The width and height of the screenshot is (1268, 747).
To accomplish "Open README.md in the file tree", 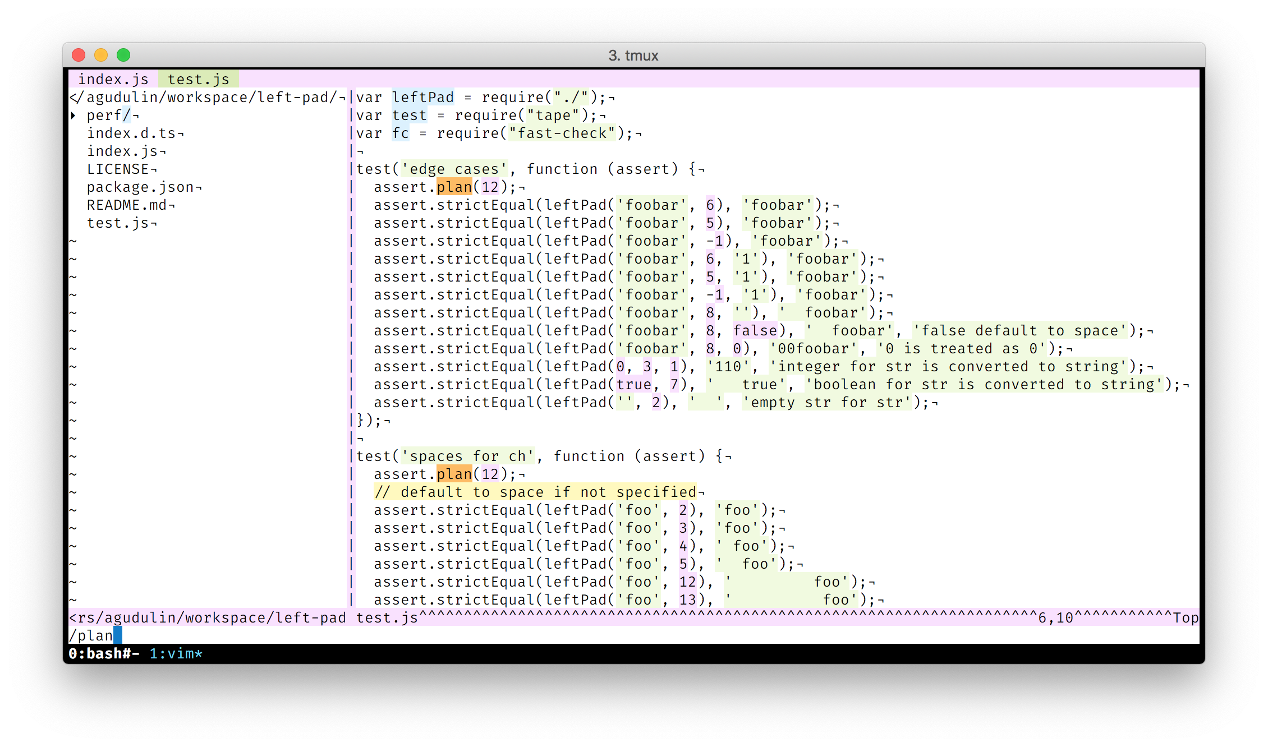I will (127, 205).
